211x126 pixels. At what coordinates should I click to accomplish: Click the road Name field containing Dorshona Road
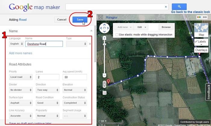[x=44, y=44]
